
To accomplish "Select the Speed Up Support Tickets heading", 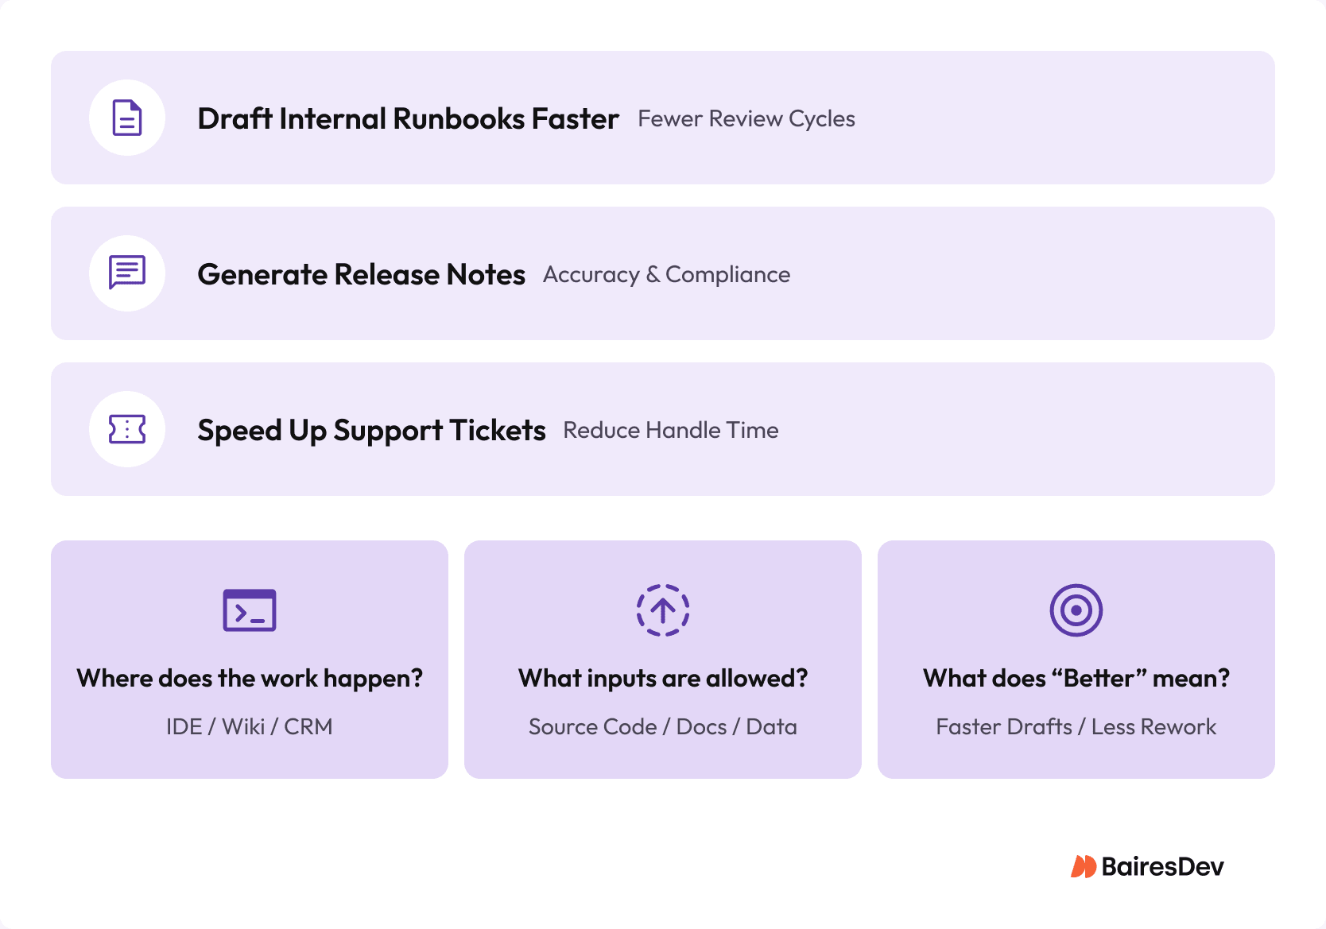I will (371, 430).
